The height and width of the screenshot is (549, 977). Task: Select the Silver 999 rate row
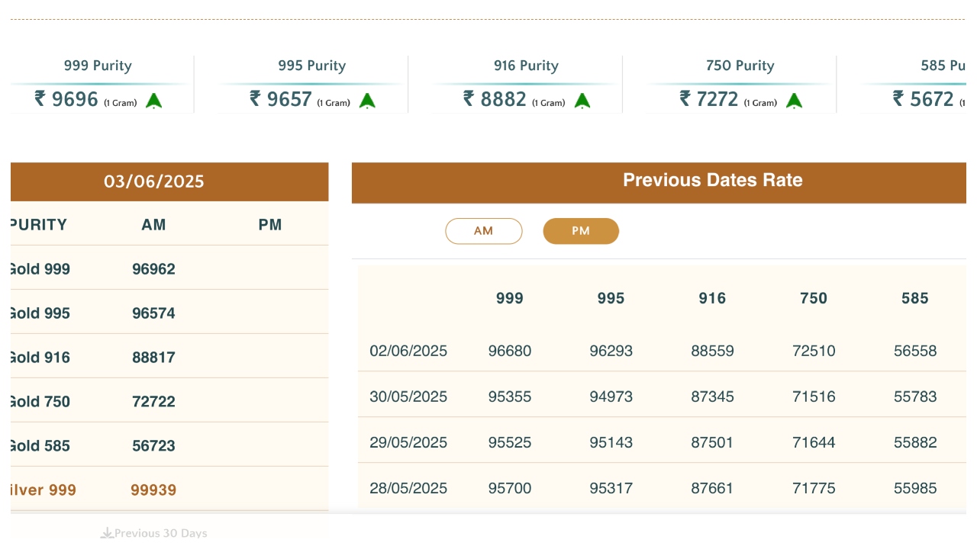[x=43, y=490]
